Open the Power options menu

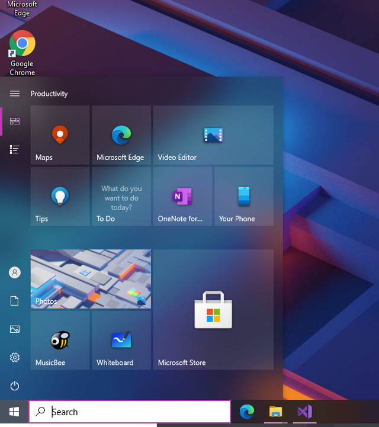pyautogui.click(x=15, y=386)
